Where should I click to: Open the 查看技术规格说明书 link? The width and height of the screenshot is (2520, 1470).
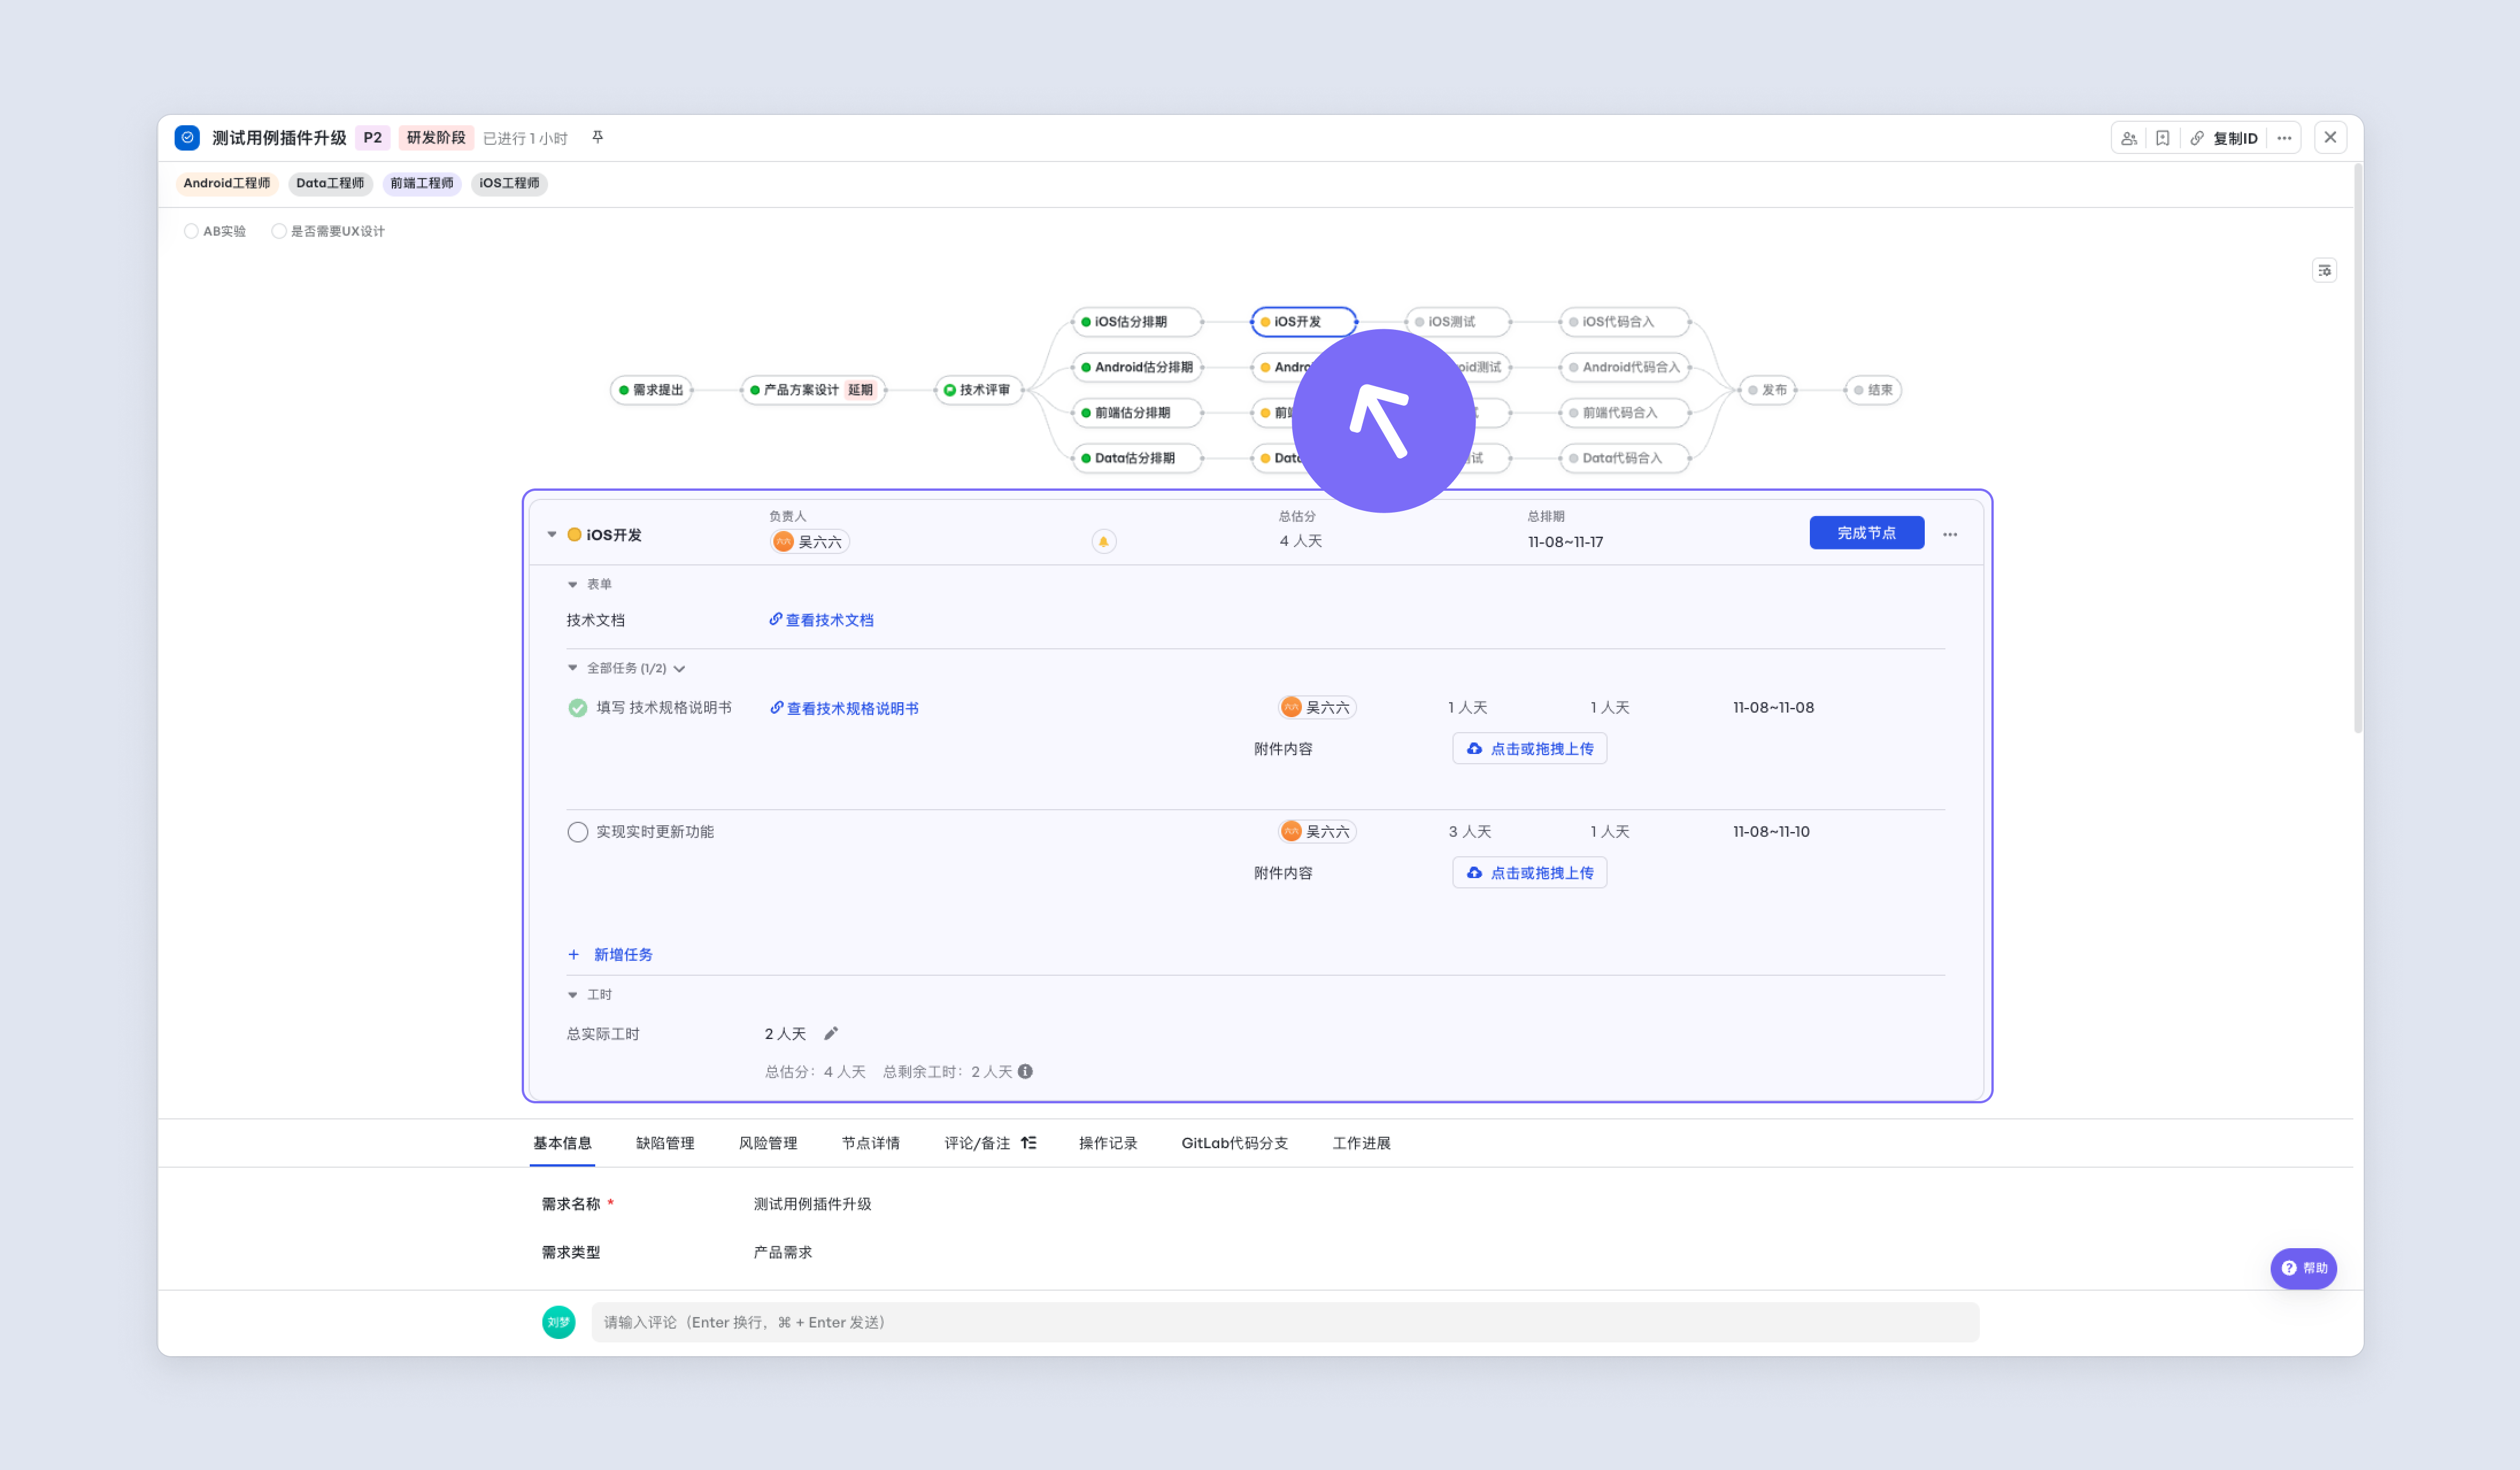coord(844,708)
